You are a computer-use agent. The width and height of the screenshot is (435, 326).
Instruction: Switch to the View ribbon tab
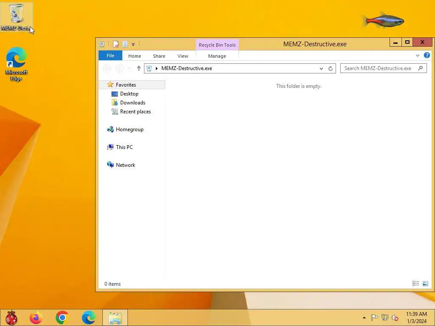(183, 56)
